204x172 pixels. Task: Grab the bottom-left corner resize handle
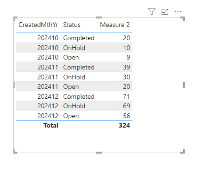(15, 151)
